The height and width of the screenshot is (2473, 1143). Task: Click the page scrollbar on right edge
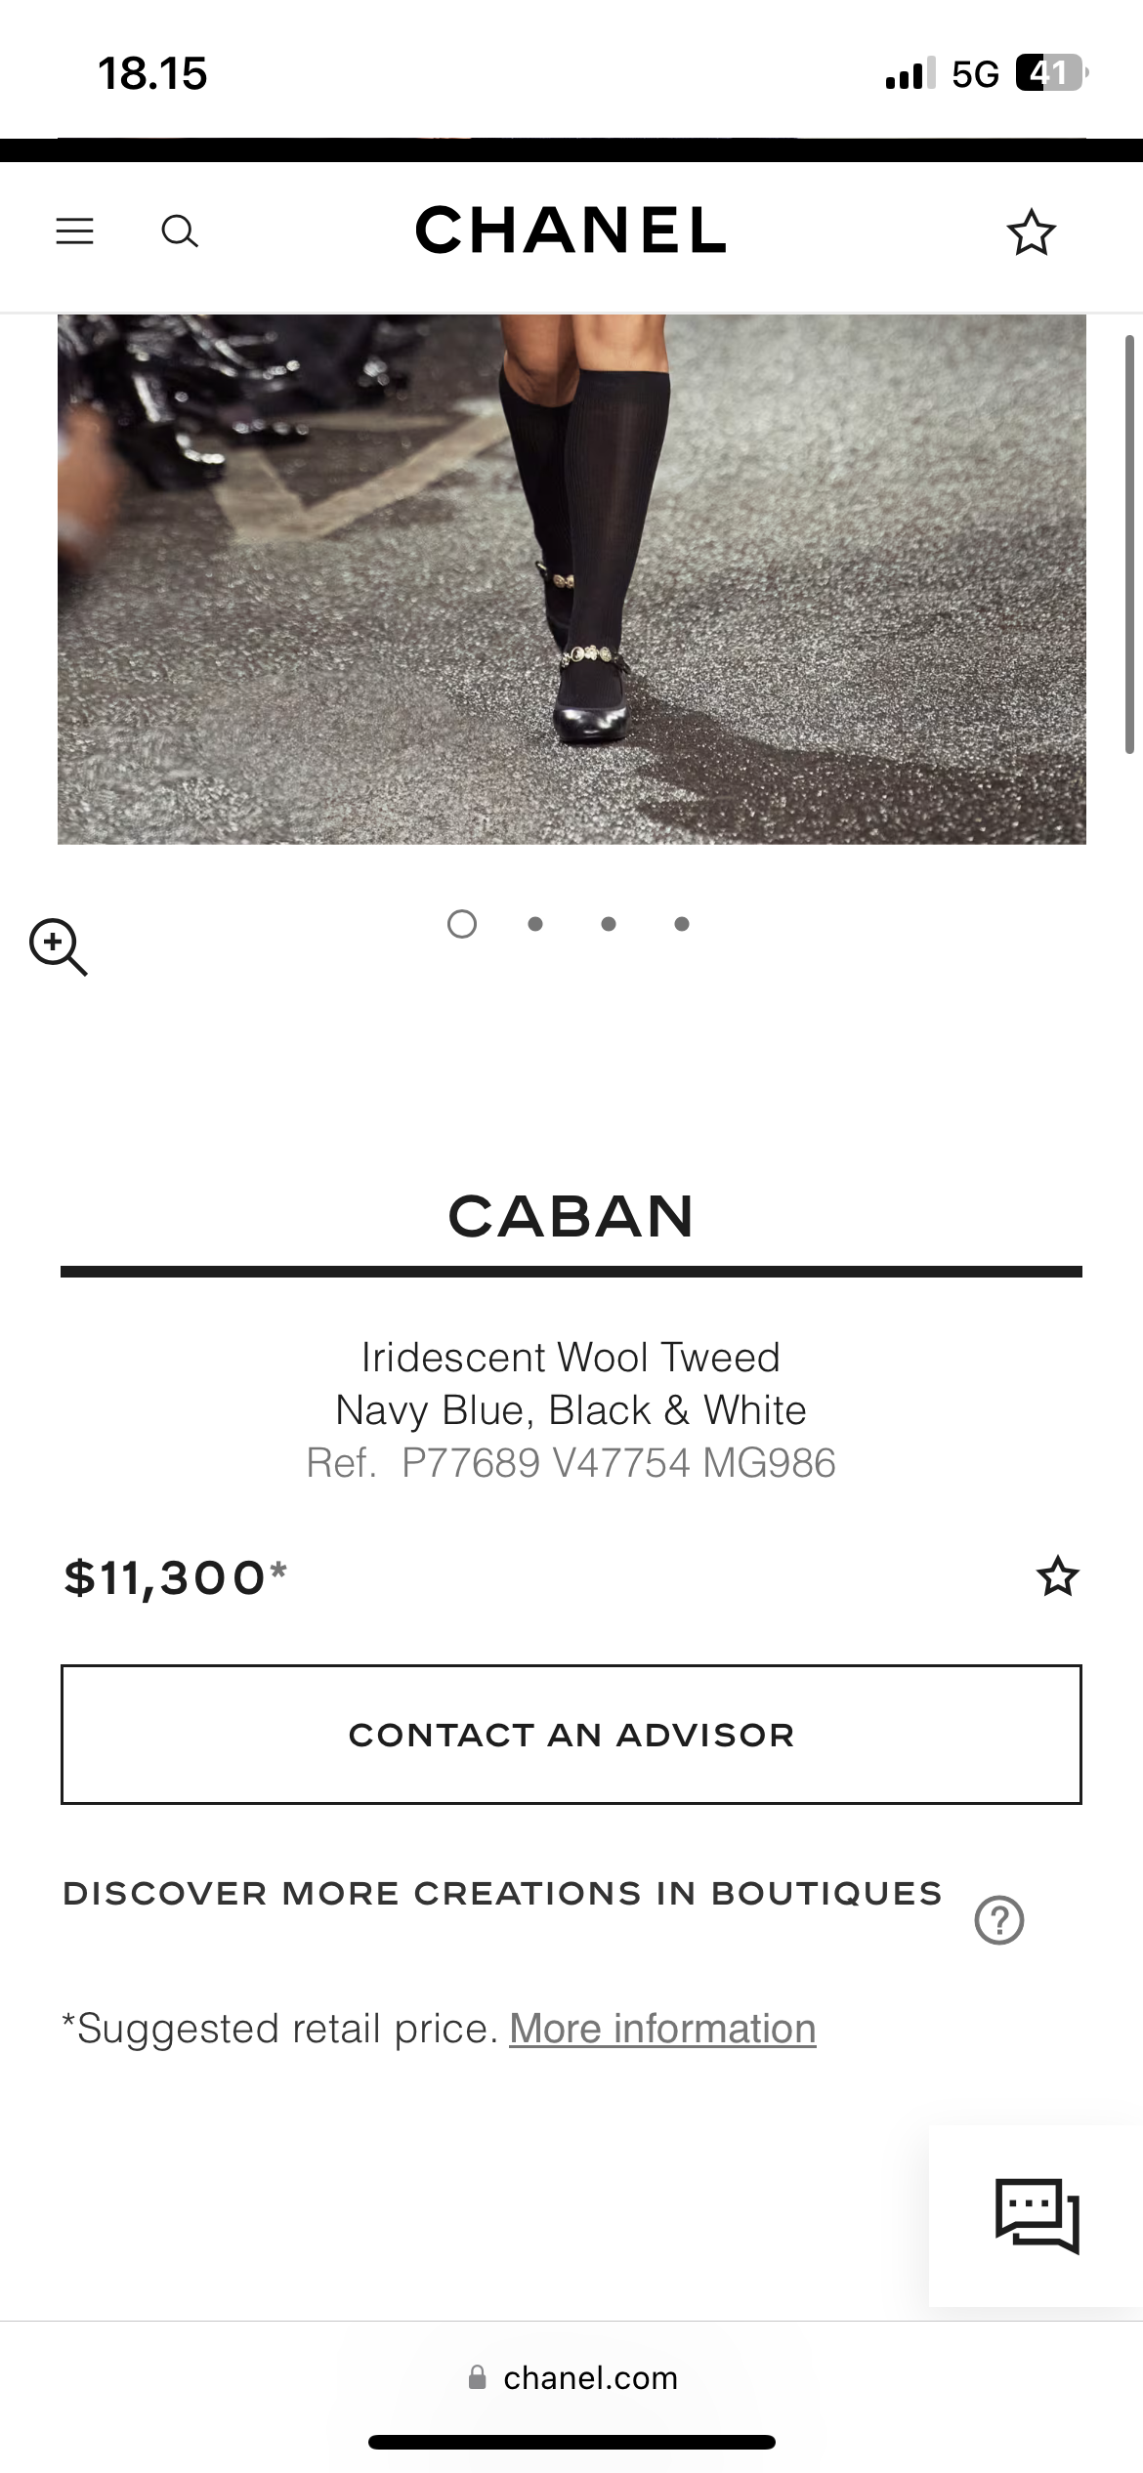[x=1129, y=544]
